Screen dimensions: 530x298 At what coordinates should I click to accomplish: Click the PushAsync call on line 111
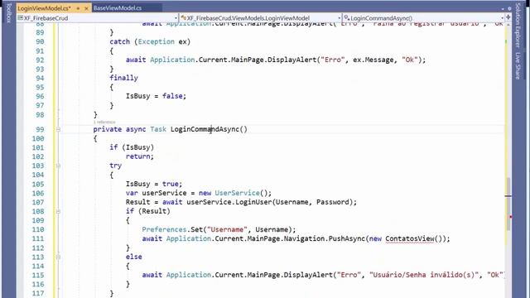[x=347, y=239]
